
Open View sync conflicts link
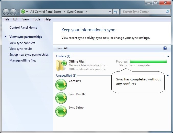(22, 43)
